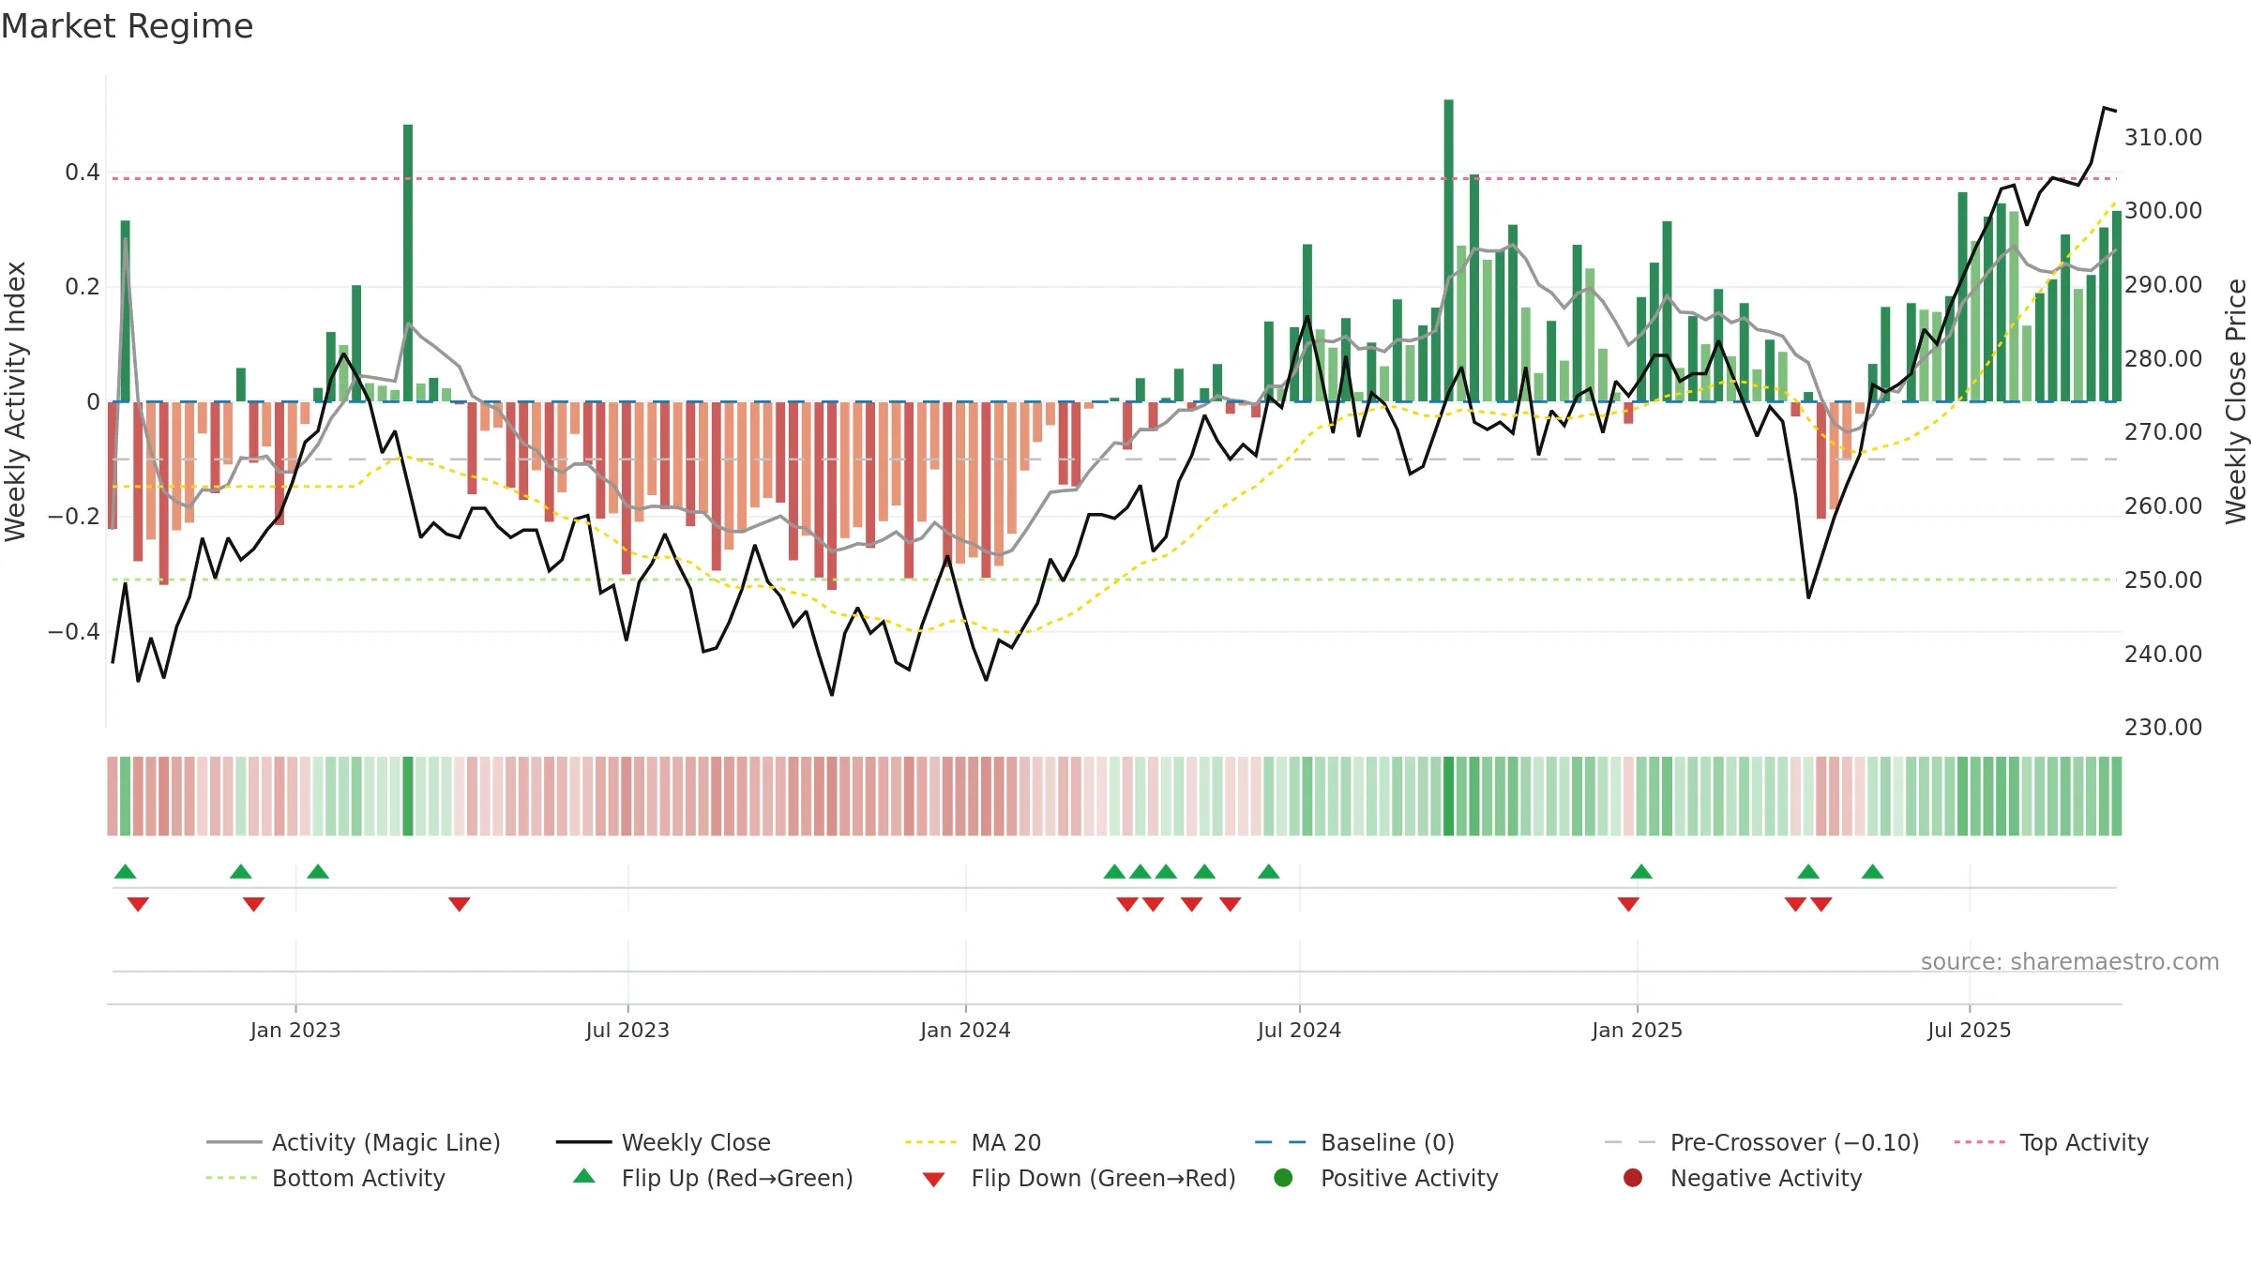Toggle the Activity (Magic Line) legend entry
This screenshot has width=2251, height=1266.
[354, 1142]
